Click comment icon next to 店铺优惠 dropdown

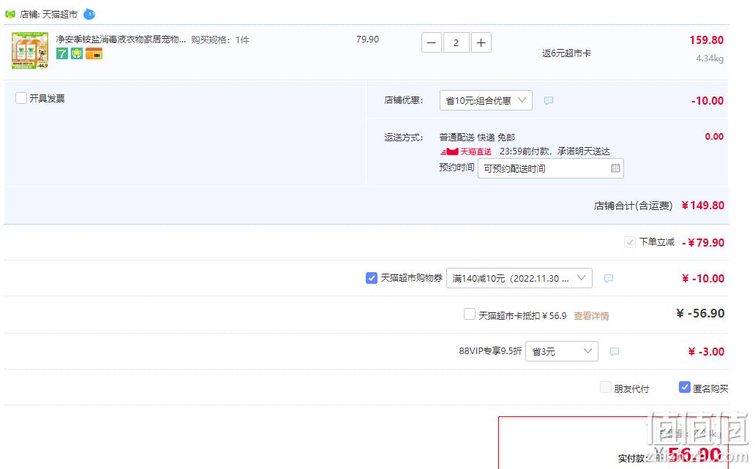tap(549, 101)
